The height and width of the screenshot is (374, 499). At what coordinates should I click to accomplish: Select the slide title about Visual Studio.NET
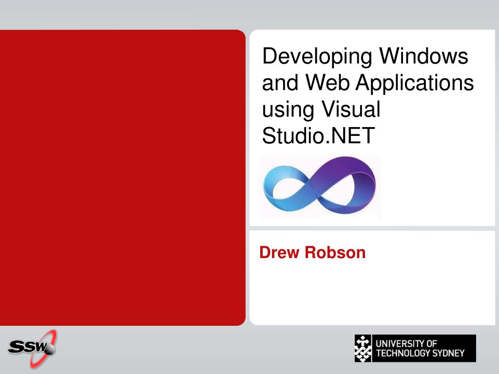coord(368,95)
